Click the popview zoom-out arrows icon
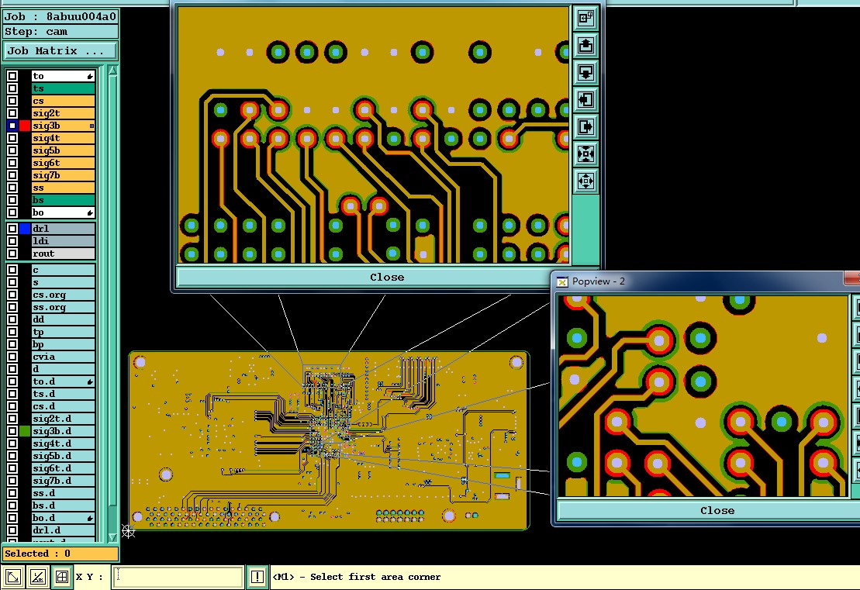Image resolution: width=860 pixels, height=590 pixels. [x=585, y=181]
